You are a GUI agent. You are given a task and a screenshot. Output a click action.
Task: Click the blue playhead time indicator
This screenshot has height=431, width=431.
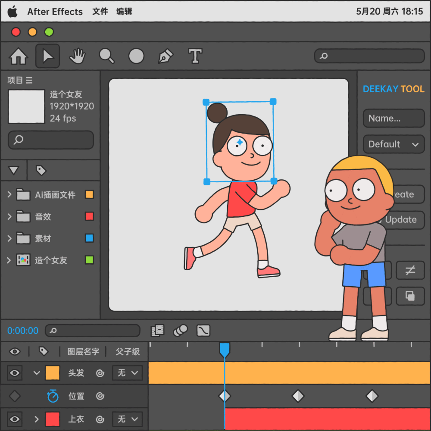pos(225,350)
